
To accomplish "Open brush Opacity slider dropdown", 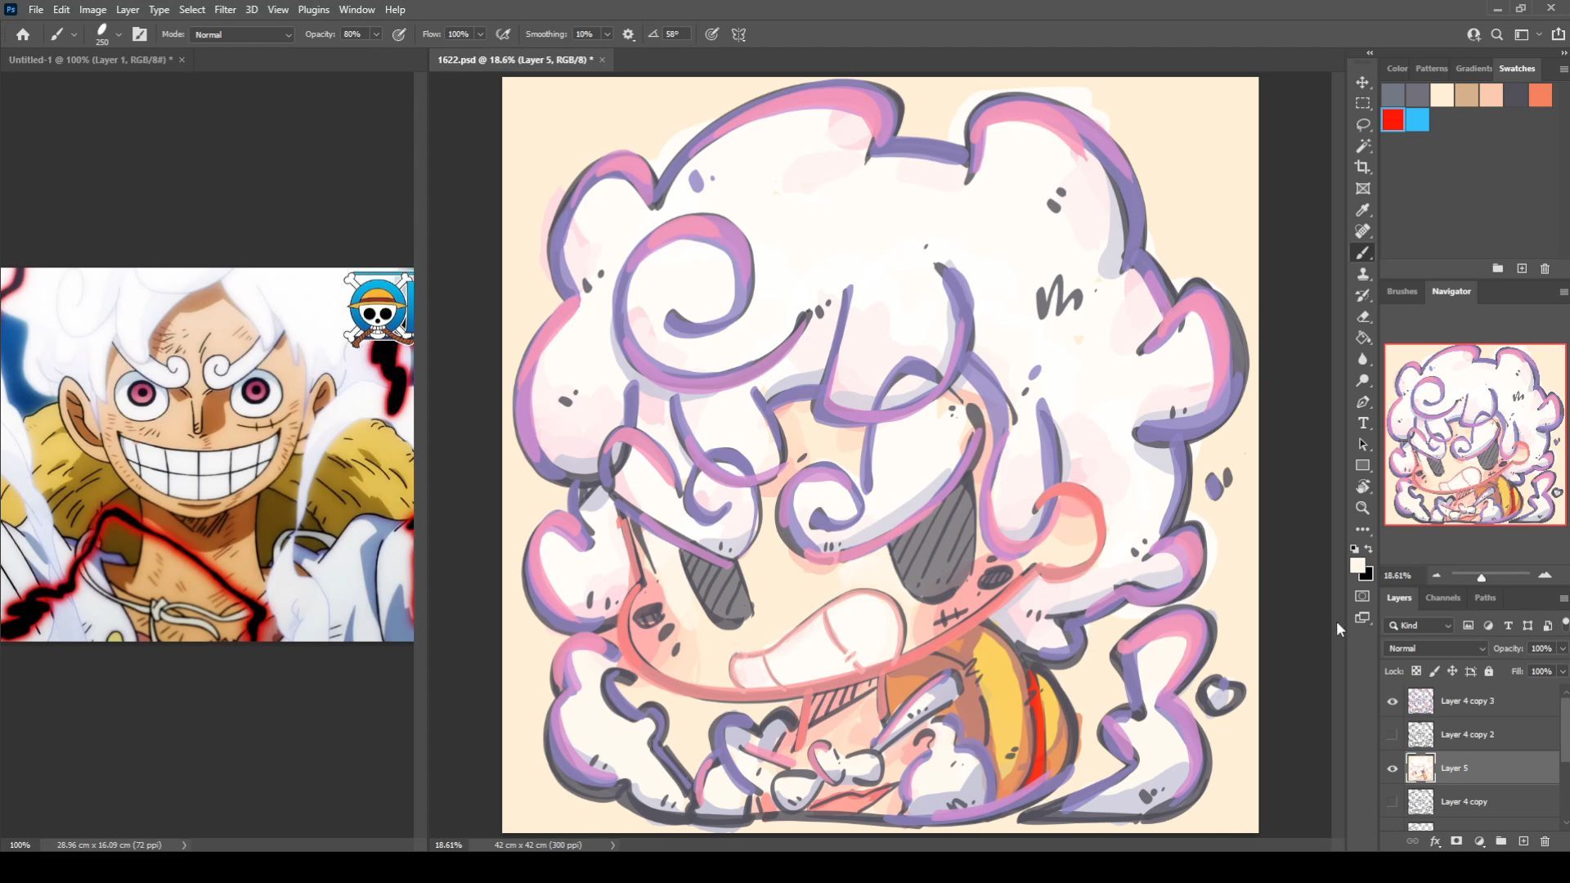I will [x=376, y=34].
